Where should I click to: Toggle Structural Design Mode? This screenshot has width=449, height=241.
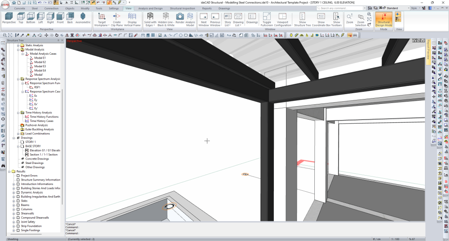pos(384,18)
